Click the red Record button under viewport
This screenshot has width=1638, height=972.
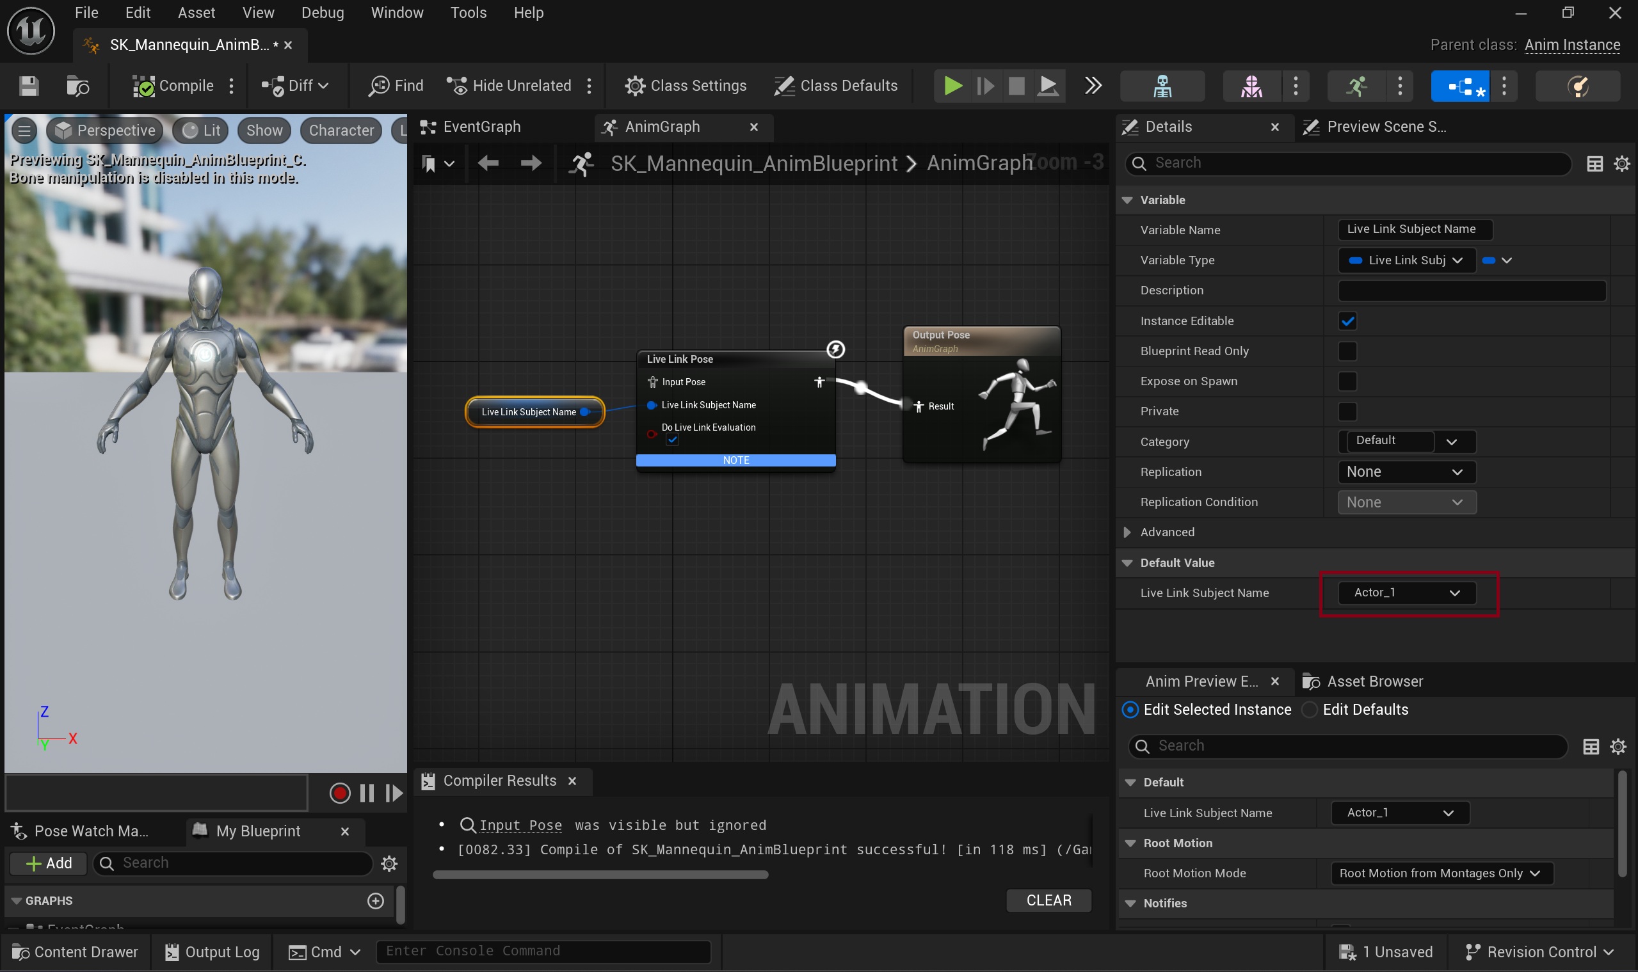[339, 793]
